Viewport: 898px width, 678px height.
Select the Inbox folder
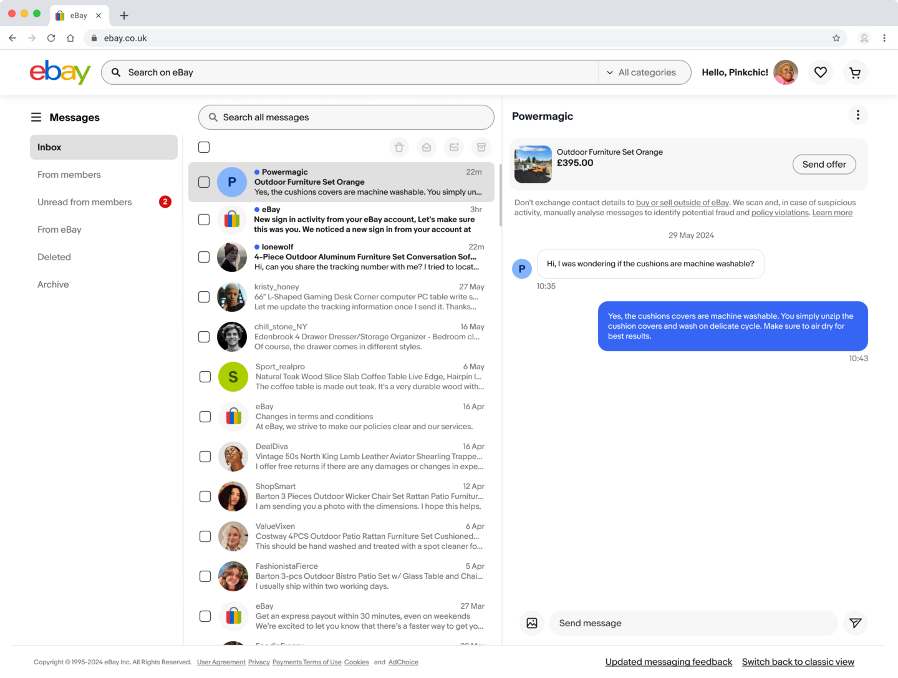coord(104,147)
